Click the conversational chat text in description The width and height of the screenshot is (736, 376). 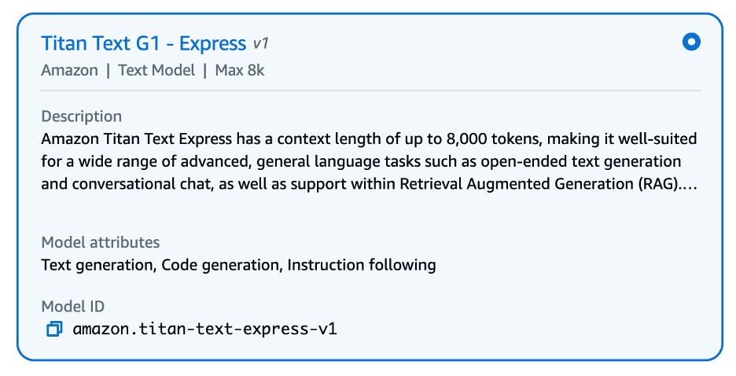133,185
